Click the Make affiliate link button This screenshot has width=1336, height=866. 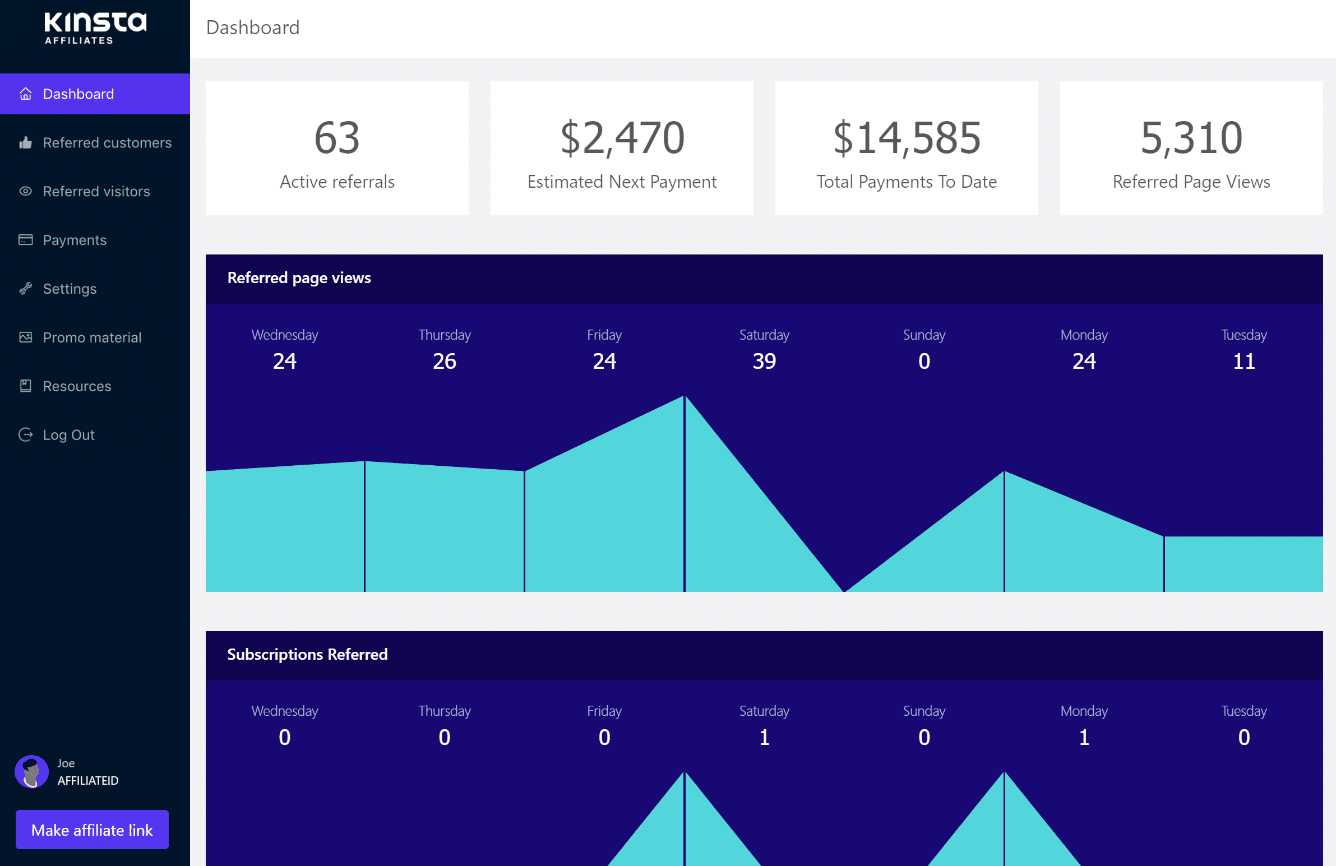[93, 829]
